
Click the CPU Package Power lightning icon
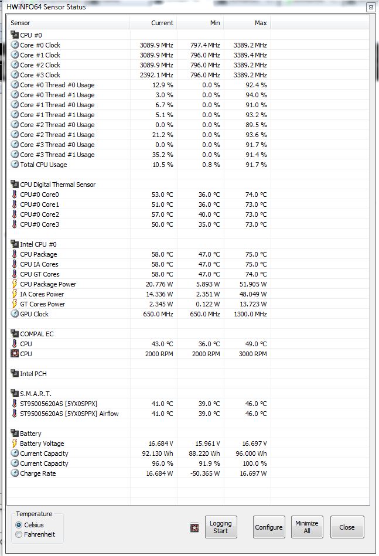point(15,284)
